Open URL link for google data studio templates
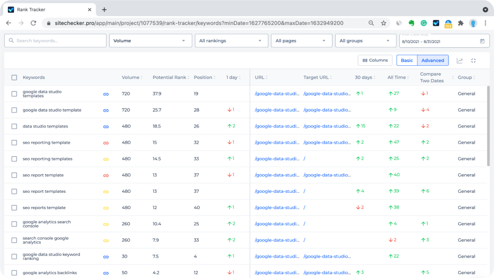The height and width of the screenshot is (278, 494). [277, 94]
